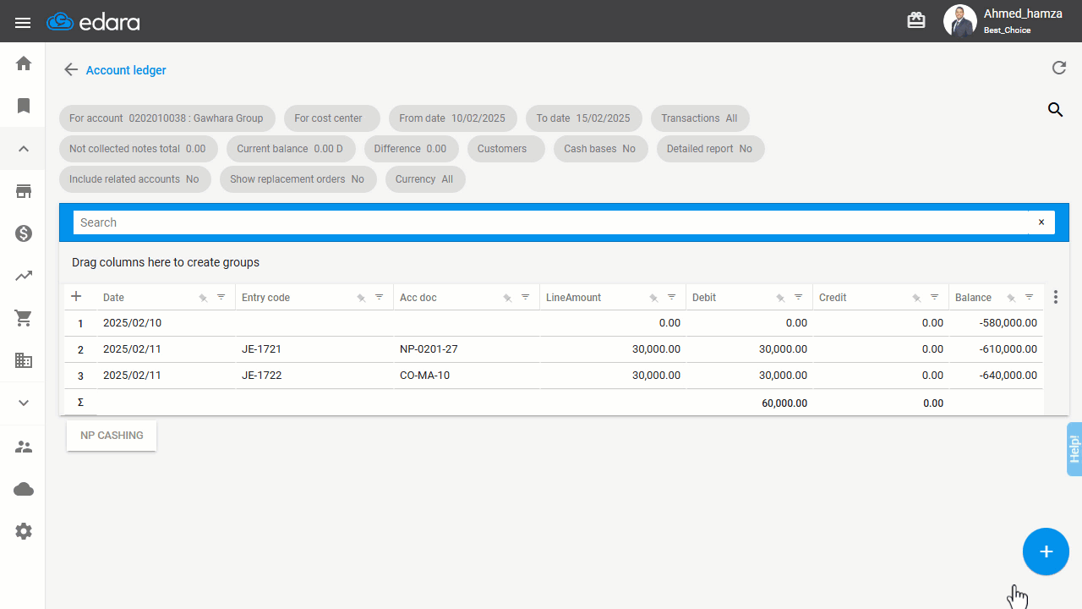Pin the Debit column
This screenshot has width=1082, height=609.
(x=781, y=298)
